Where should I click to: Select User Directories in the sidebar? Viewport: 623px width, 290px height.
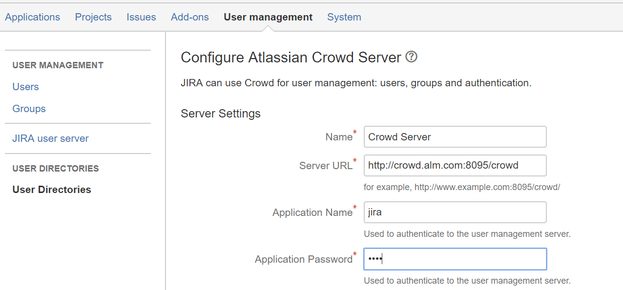coord(52,190)
